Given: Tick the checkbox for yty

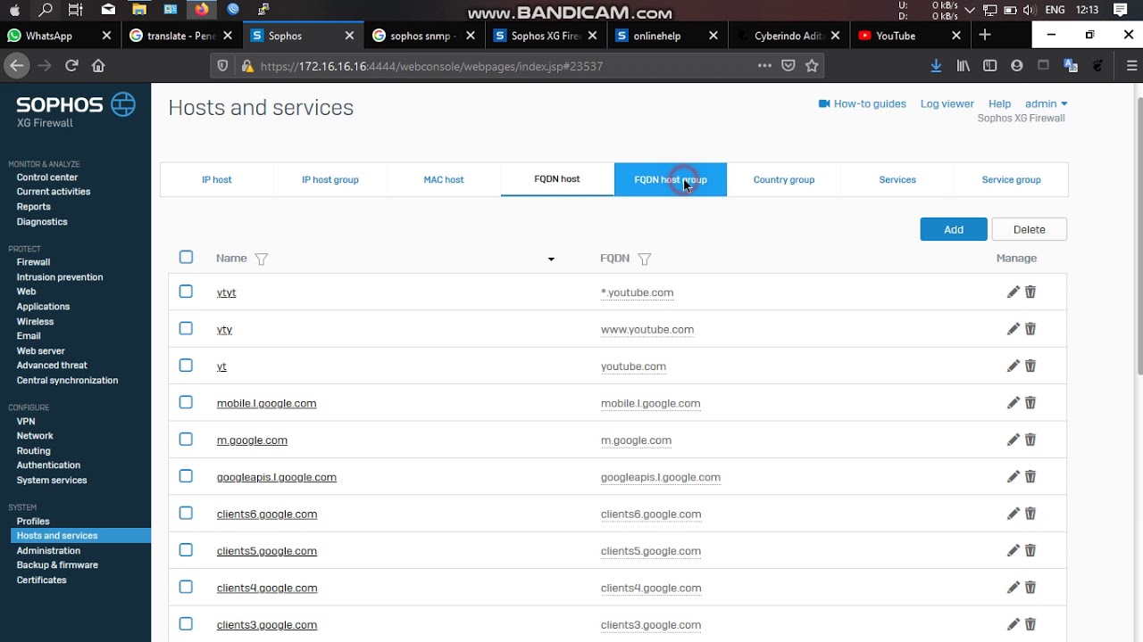Looking at the screenshot, I should [186, 328].
